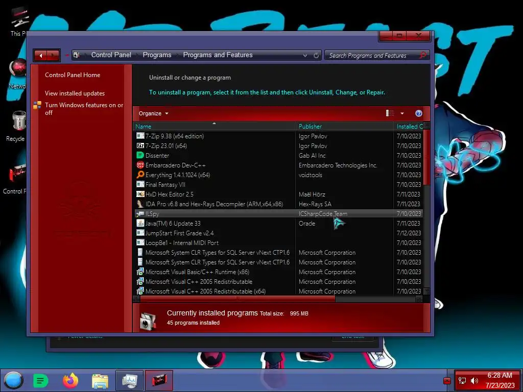Open Network desktop icon
The width and height of the screenshot is (523, 392).
17,74
